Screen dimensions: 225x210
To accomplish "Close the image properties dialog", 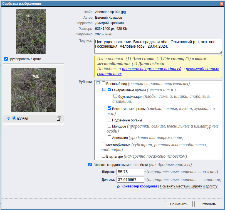I will point(222,4).
